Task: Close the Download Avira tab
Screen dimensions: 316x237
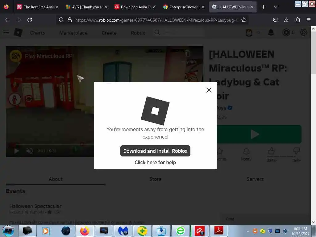Action: pos(154,7)
